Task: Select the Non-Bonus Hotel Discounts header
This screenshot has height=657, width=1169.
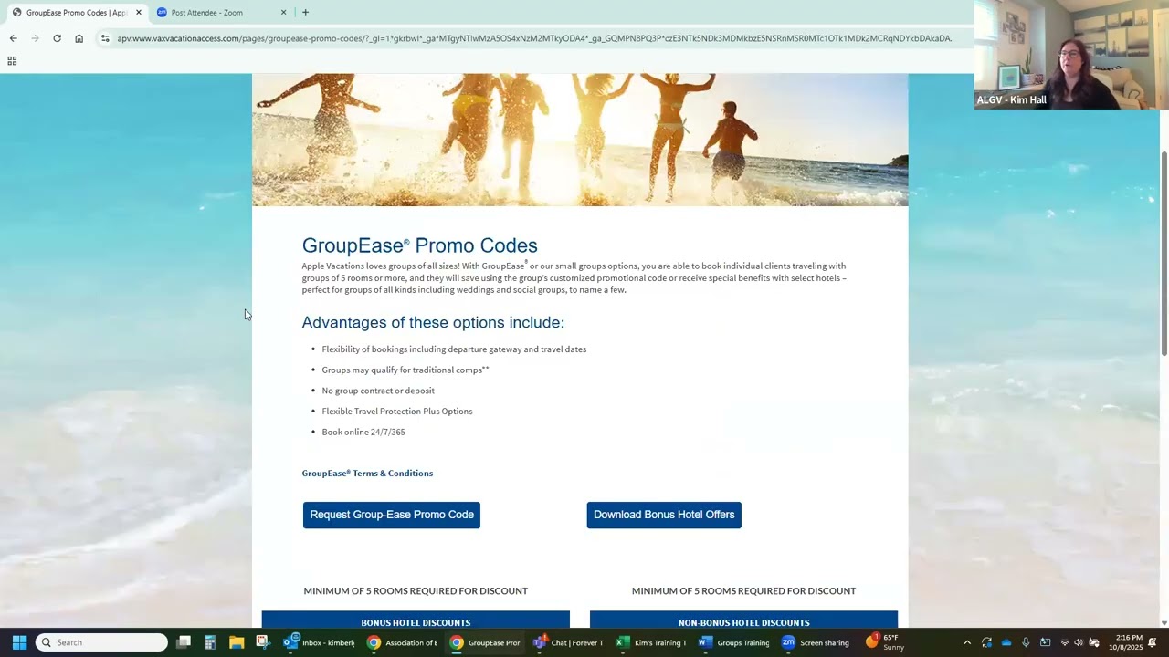Action: [x=743, y=621]
